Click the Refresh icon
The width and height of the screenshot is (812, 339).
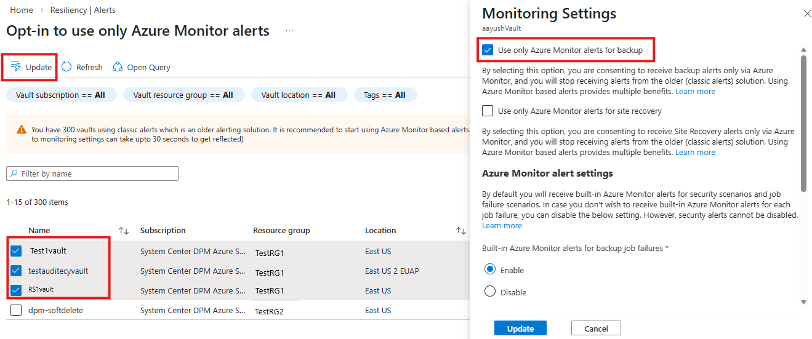click(x=66, y=67)
